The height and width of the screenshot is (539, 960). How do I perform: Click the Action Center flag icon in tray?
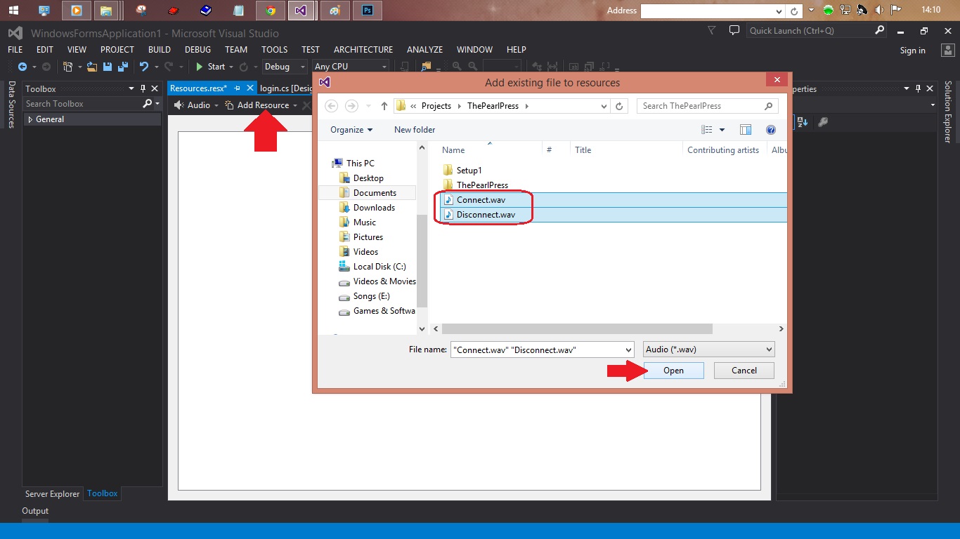point(896,11)
